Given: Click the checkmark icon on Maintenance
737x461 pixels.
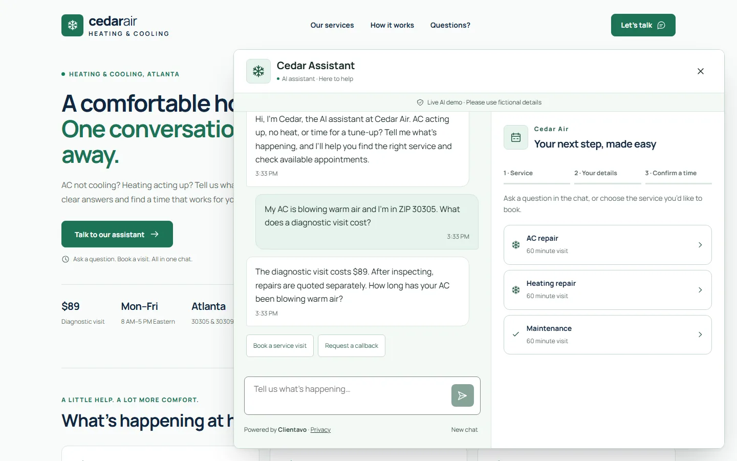Looking at the screenshot, I should (516, 334).
